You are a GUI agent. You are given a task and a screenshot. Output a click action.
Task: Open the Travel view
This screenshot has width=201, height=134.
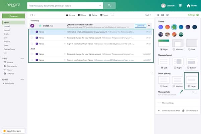coord(8,70)
